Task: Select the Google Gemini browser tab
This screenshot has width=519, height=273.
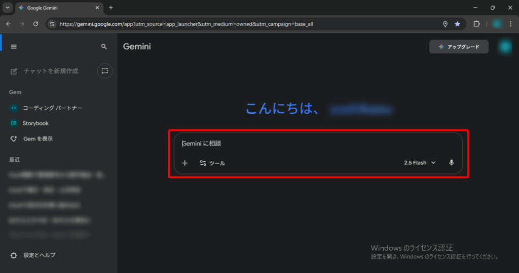Action: pyautogui.click(x=56, y=8)
